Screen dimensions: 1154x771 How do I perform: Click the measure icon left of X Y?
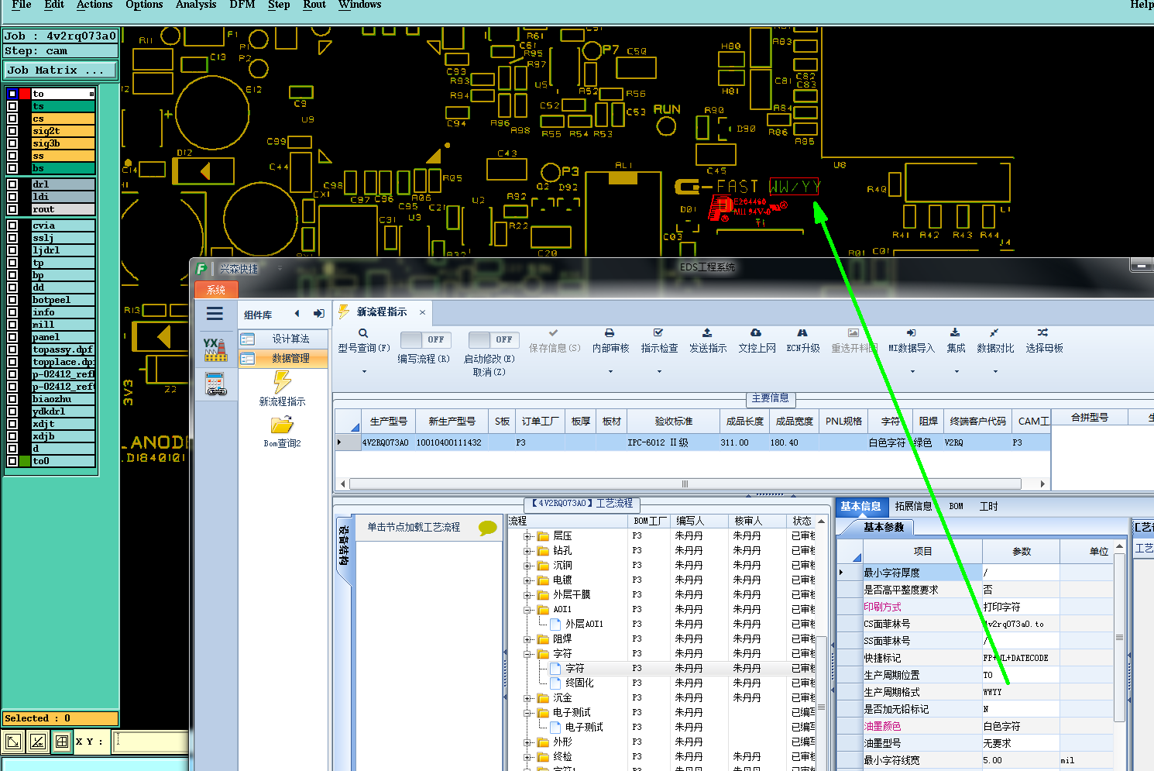point(38,742)
